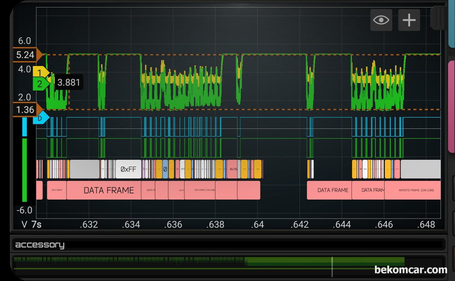Select the REMOTE FRAME (CAN 2.0B) block
This screenshot has width=455, height=281.
point(412,190)
